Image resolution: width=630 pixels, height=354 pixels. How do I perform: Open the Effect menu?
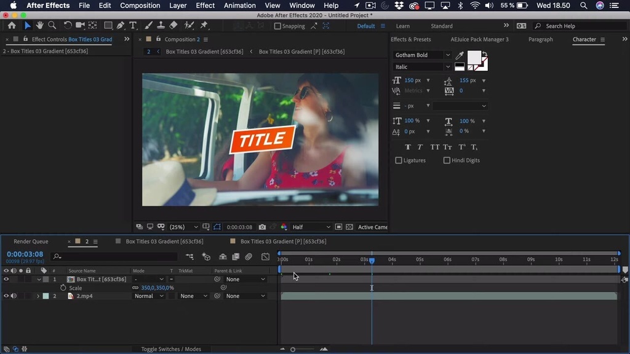pyautogui.click(x=205, y=6)
